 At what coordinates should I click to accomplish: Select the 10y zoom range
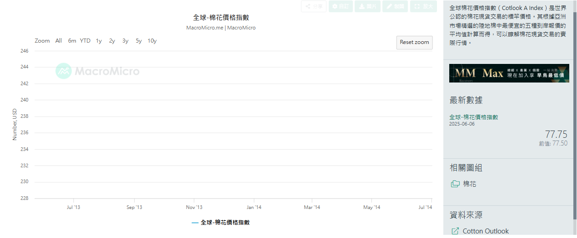pos(152,41)
